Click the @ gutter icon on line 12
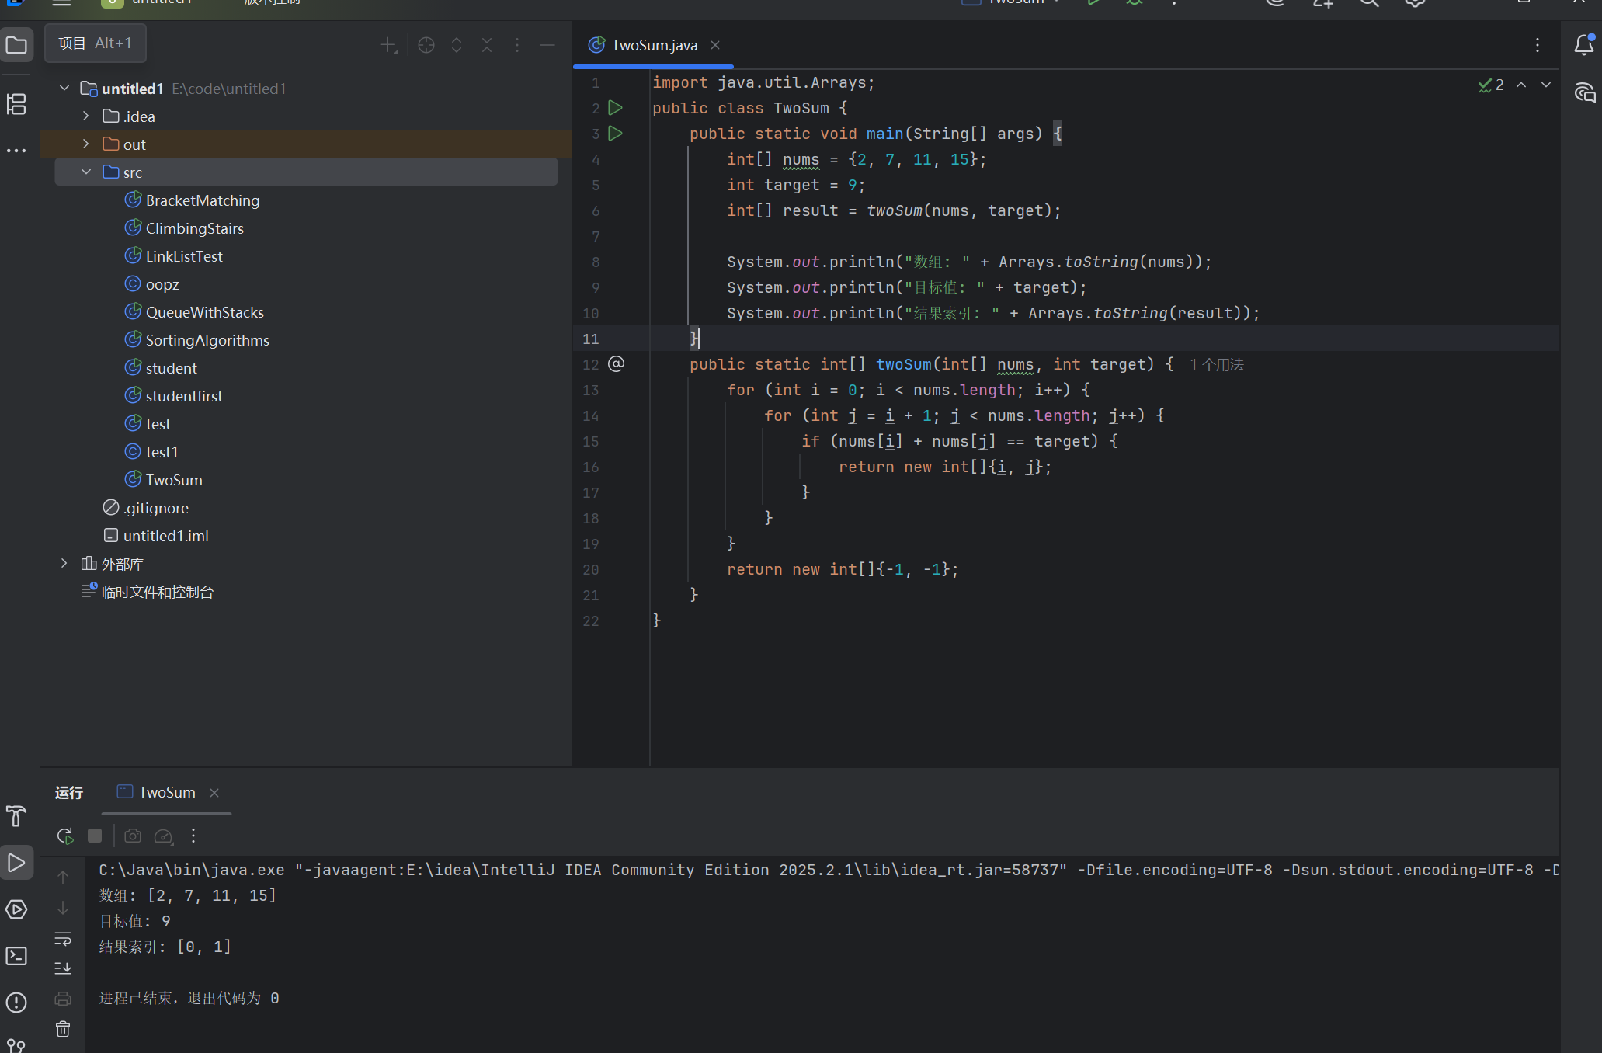 [x=617, y=363]
